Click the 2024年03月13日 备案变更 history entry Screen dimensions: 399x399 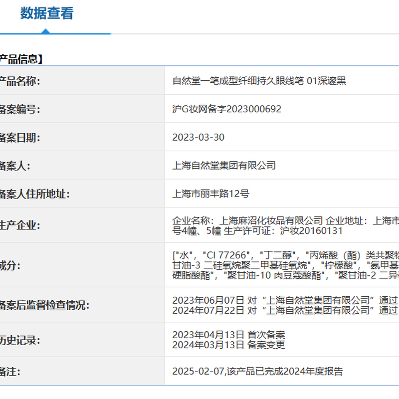coord(228,345)
